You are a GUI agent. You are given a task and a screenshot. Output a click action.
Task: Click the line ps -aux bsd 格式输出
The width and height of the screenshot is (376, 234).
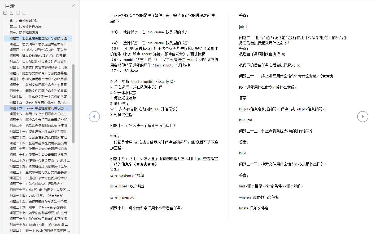coord(127,186)
